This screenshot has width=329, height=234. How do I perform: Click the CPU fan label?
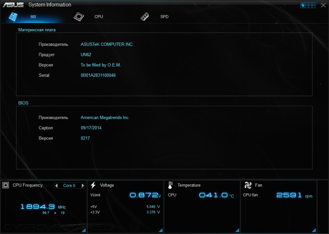pyautogui.click(x=250, y=195)
